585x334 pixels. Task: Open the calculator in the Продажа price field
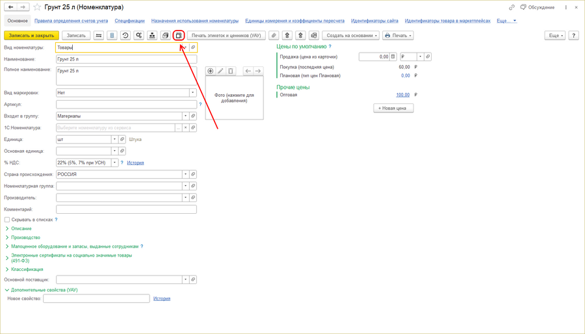[393, 57]
